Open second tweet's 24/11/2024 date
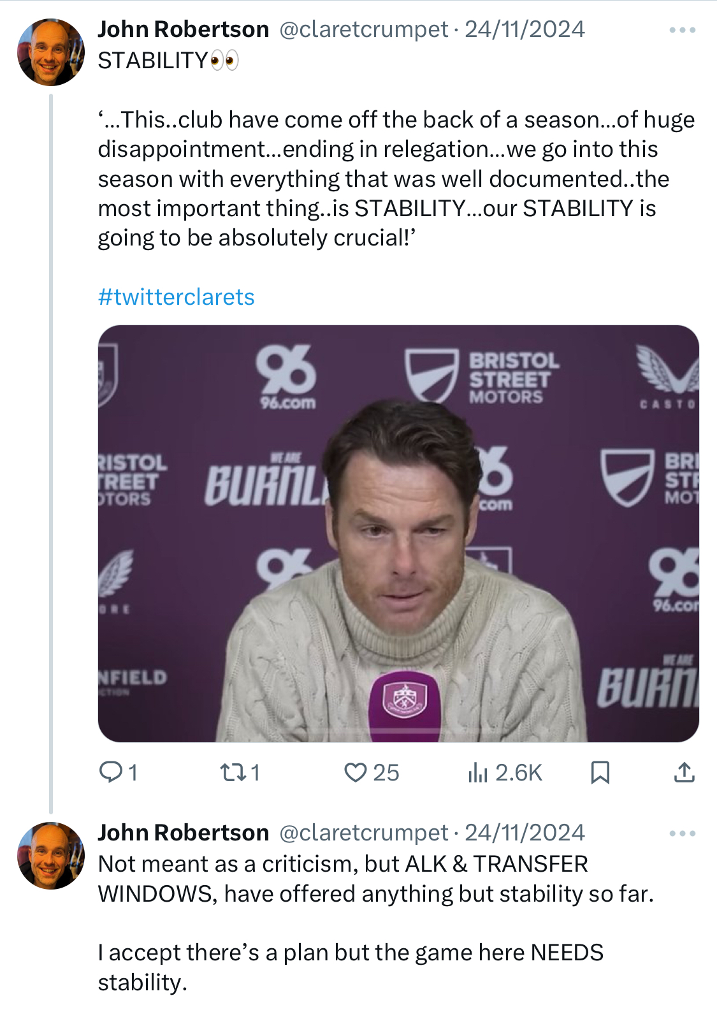The width and height of the screenshot is (717, 1012). (x=524, y=833)
